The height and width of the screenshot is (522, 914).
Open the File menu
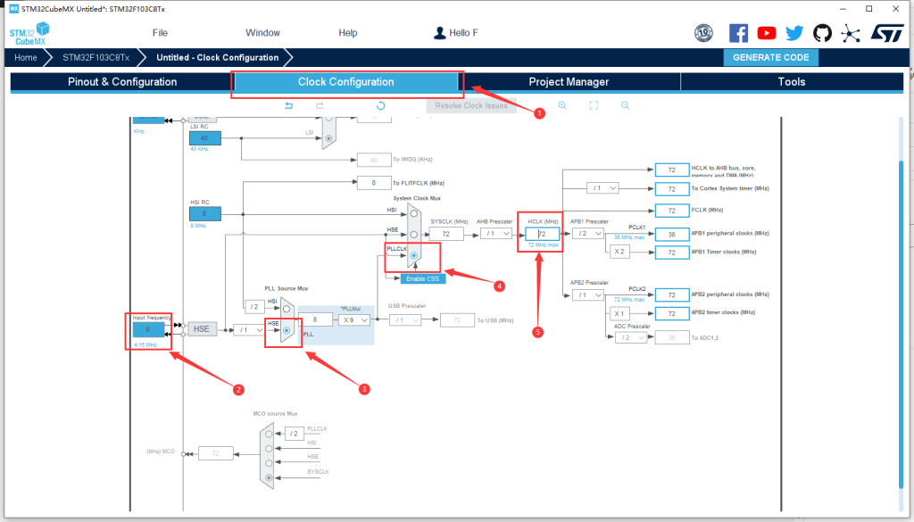[x=160, y=33]
